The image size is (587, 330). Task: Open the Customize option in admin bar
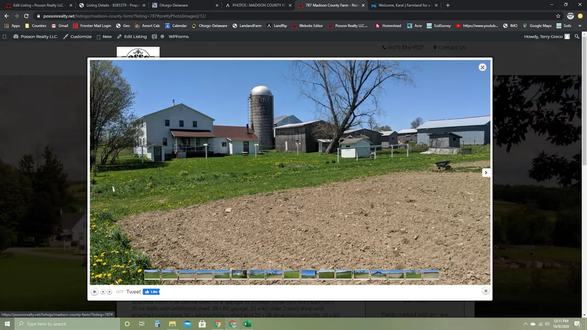[78, 37]
